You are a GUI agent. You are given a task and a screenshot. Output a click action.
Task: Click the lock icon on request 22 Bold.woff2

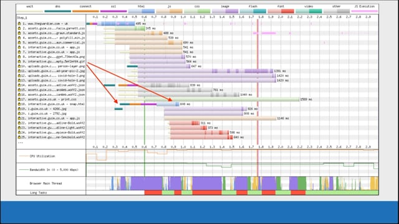(19, 123)
